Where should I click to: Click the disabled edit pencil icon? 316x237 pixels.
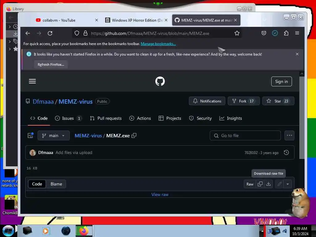pyautogui.click(x=279, y=184)
